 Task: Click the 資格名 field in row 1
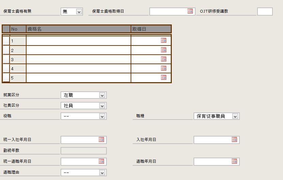[78, 41]
